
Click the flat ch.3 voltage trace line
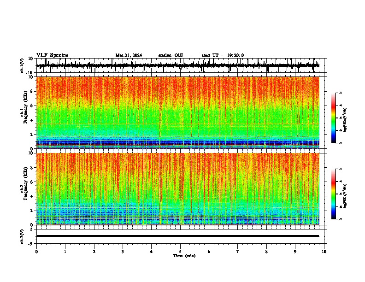tap(178, 236)
